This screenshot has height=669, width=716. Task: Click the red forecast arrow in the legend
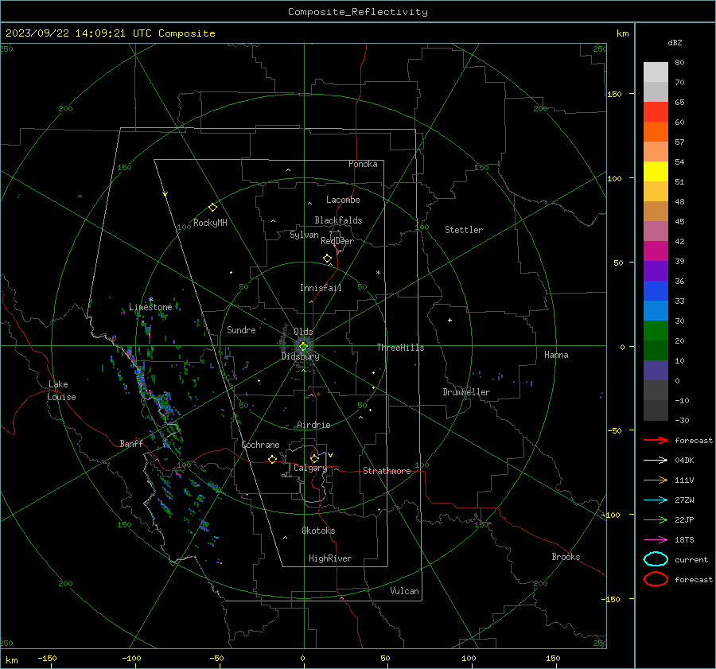click(656, 440)
